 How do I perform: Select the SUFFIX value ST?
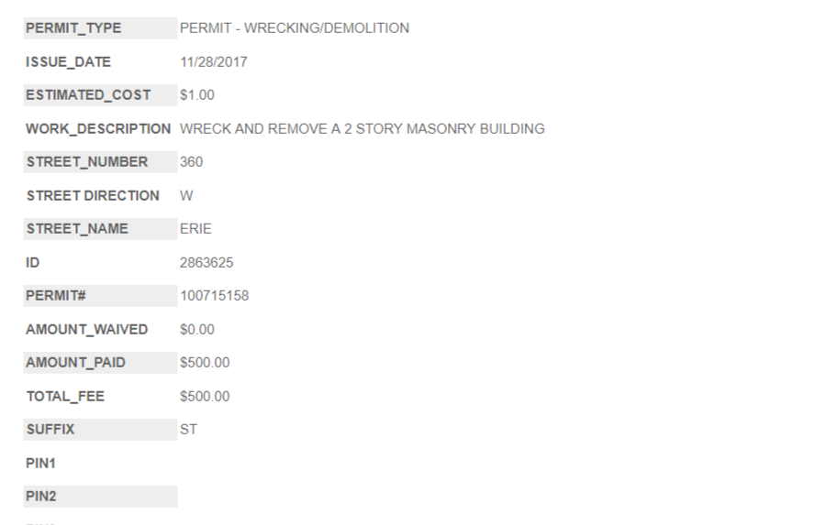point(189,429)
